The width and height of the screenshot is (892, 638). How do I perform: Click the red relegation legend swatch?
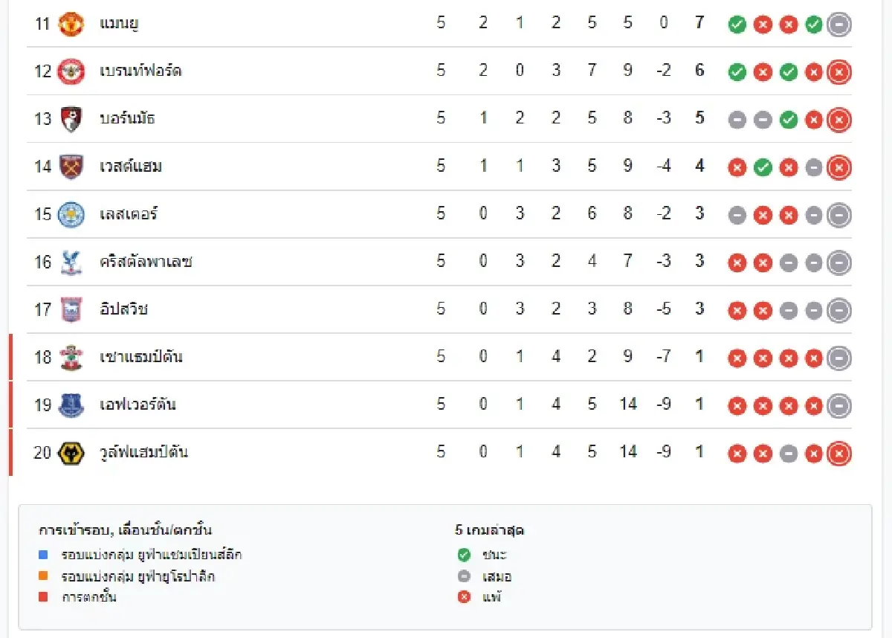[x=43, y=596]
